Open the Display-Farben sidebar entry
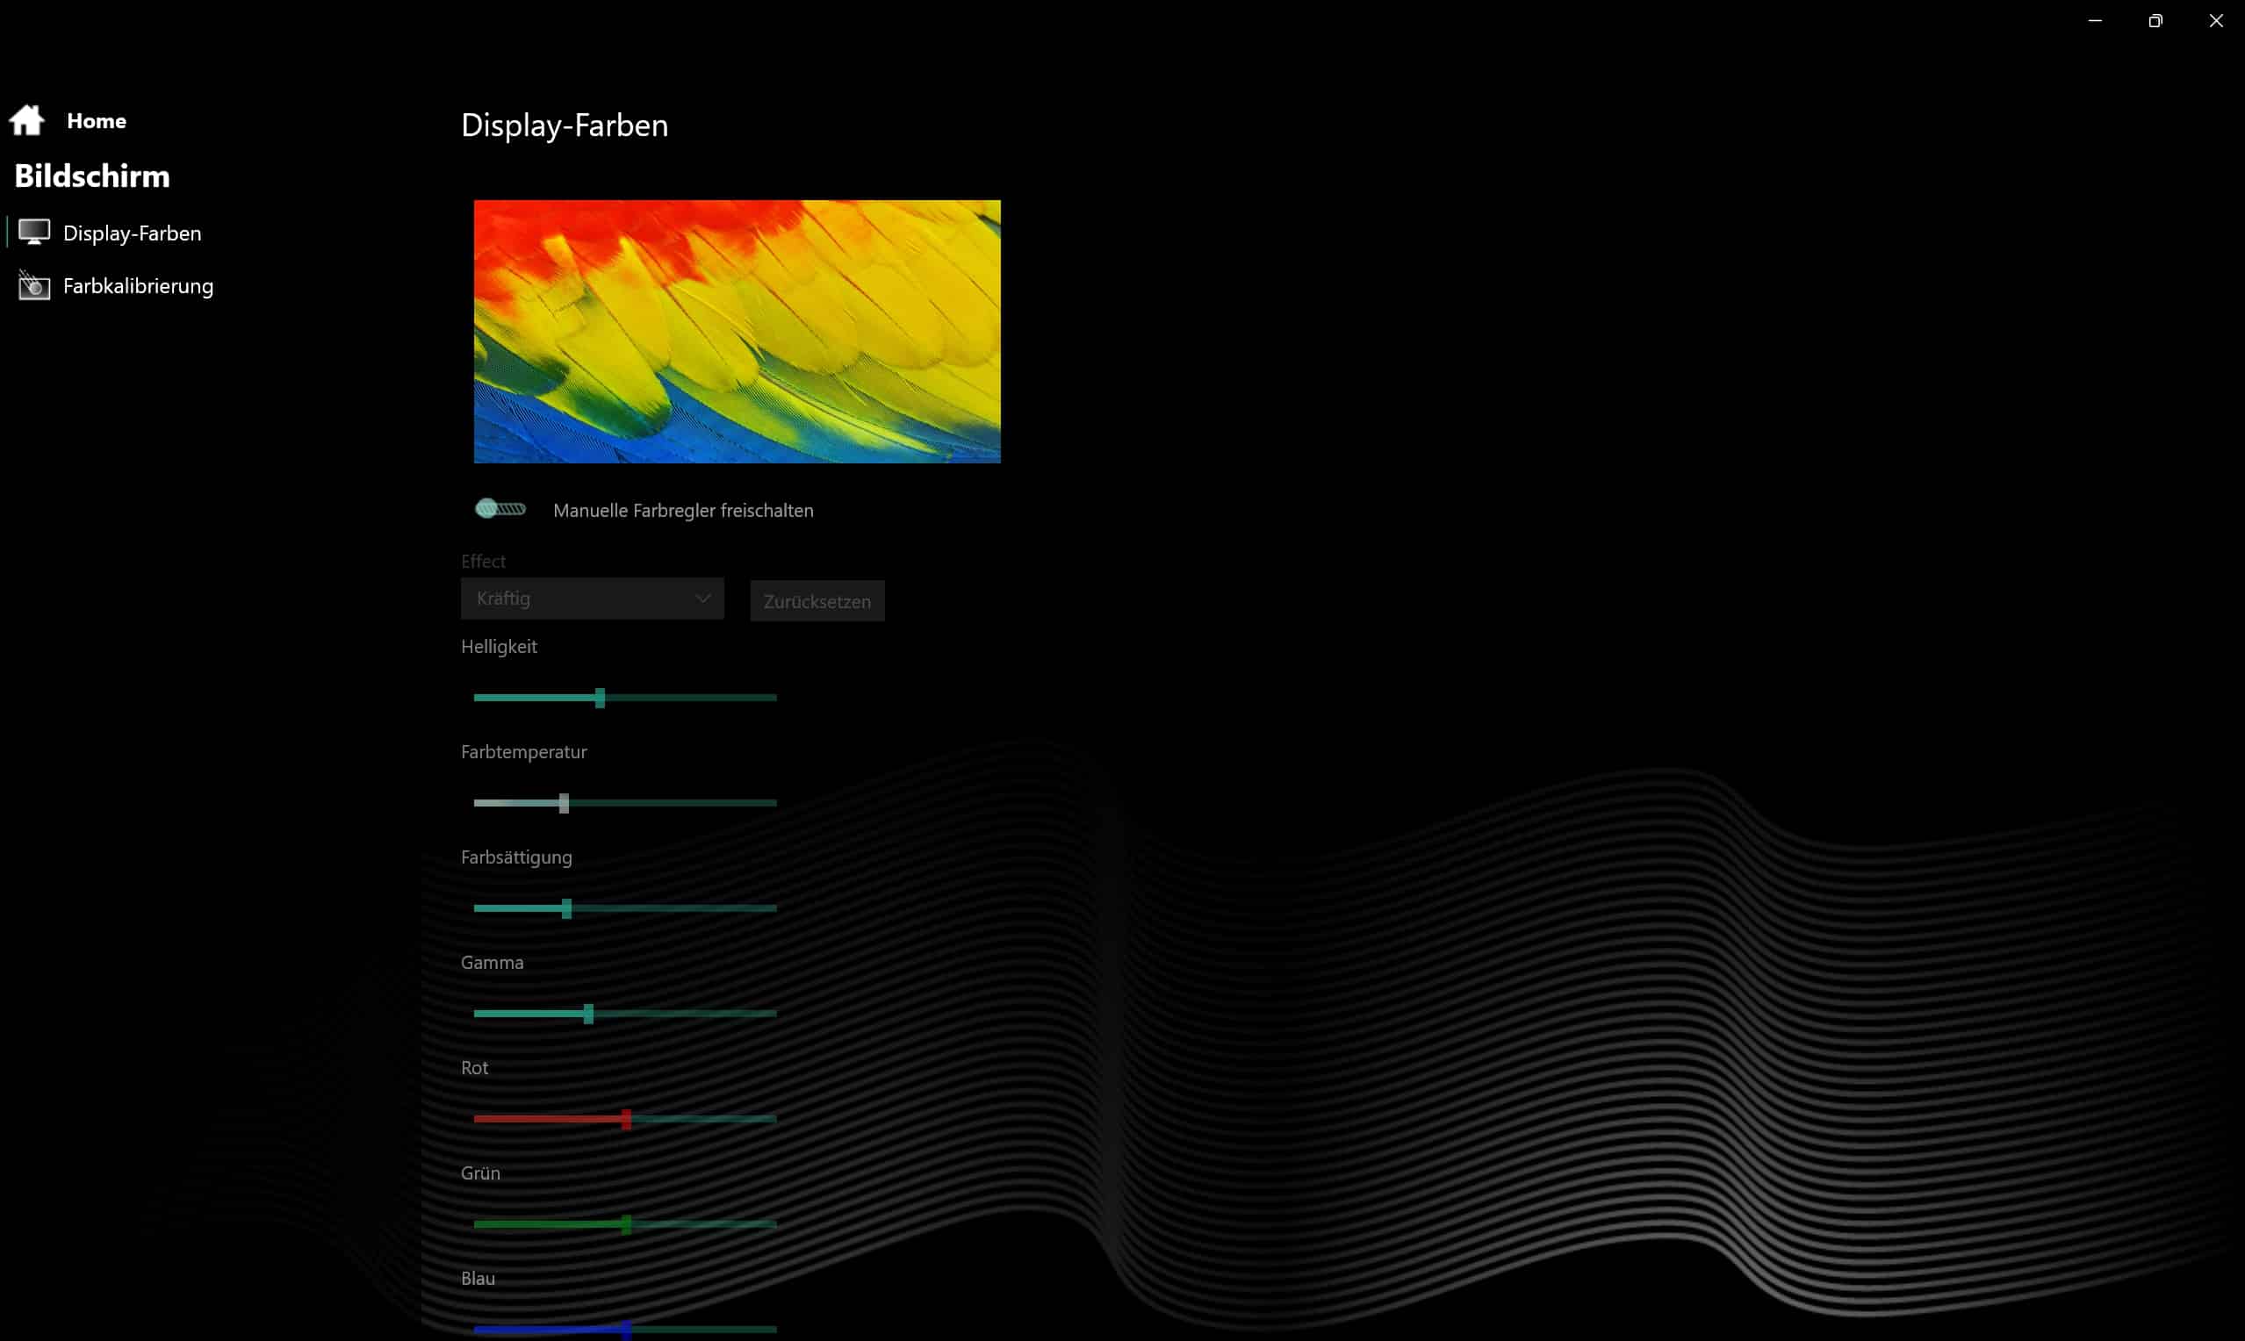This screenshot has width=2245, height=1341. click(x=132, y=233)
